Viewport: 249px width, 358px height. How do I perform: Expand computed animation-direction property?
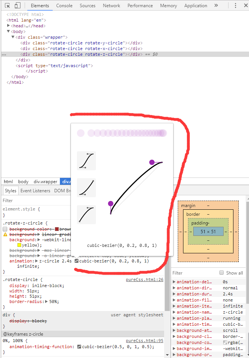(174, 288)
